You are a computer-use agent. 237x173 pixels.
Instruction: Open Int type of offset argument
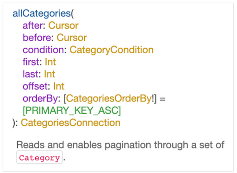(59, 86)
